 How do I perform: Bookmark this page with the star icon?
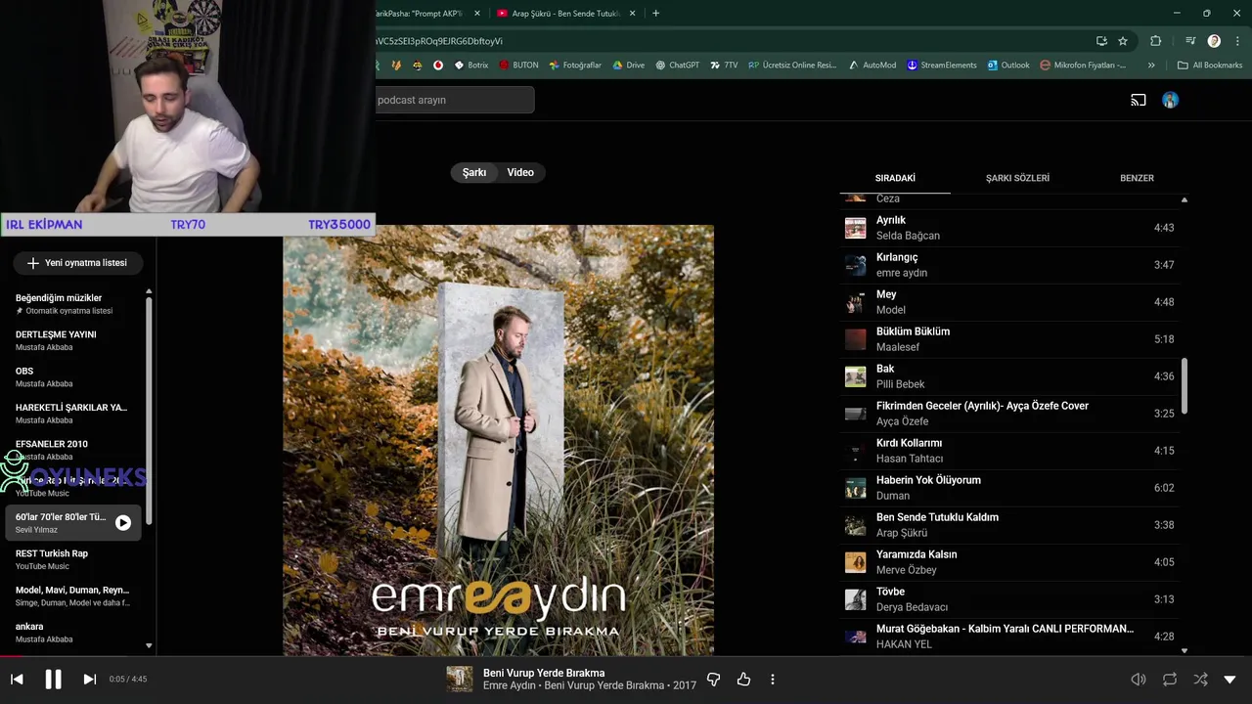pos(1123,41)
